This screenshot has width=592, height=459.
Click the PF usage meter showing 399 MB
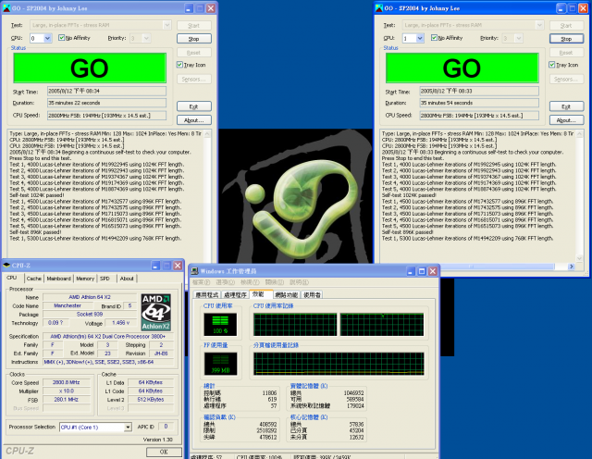click(x=220, y=364)
